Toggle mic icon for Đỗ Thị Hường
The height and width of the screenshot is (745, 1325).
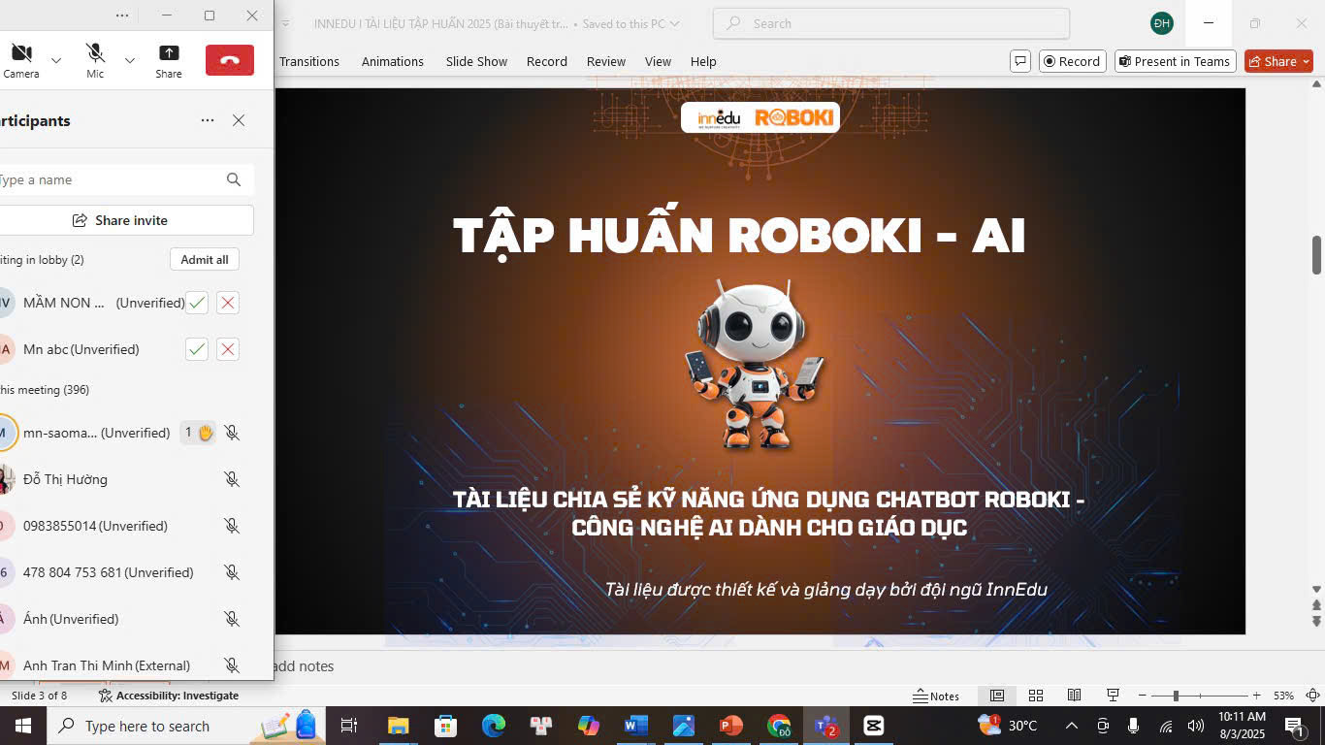point(232,479)
